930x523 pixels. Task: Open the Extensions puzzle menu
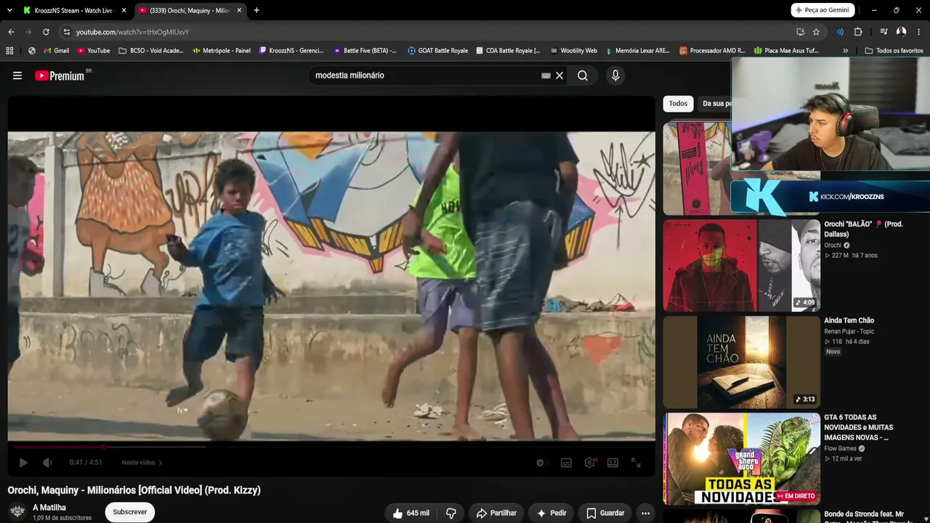pyautogui.click(x=858, y=32)
